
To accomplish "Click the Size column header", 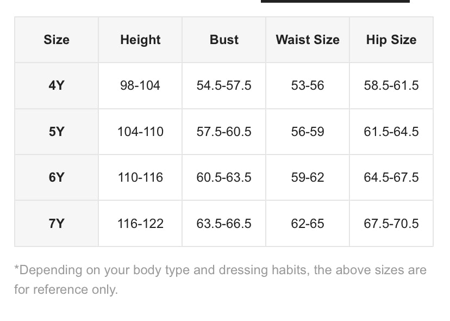I will pos(57,40).
